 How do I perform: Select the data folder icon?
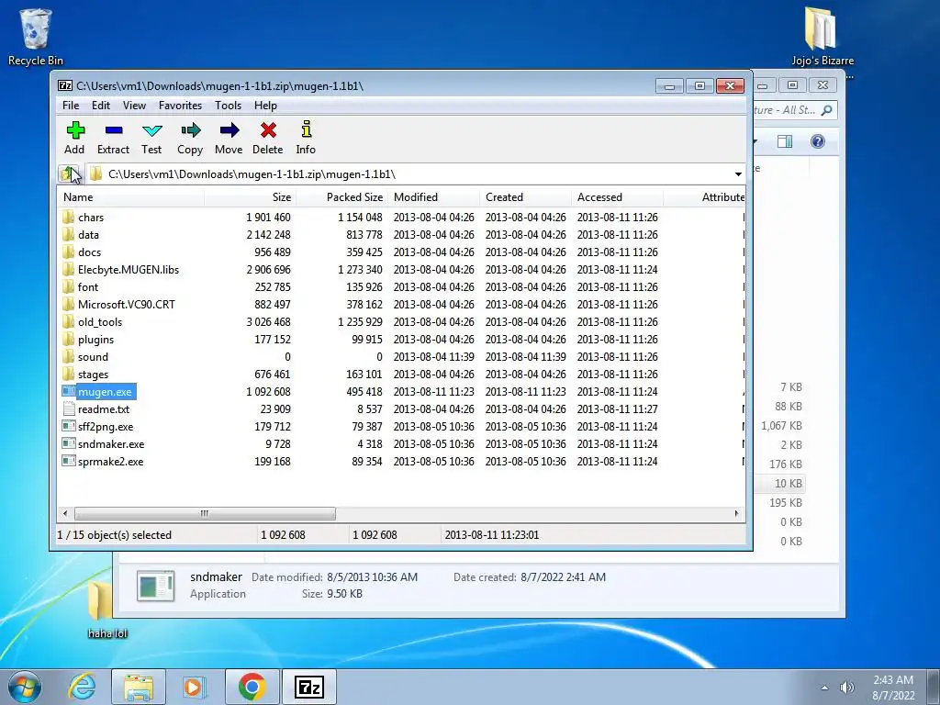coord(68,234)
